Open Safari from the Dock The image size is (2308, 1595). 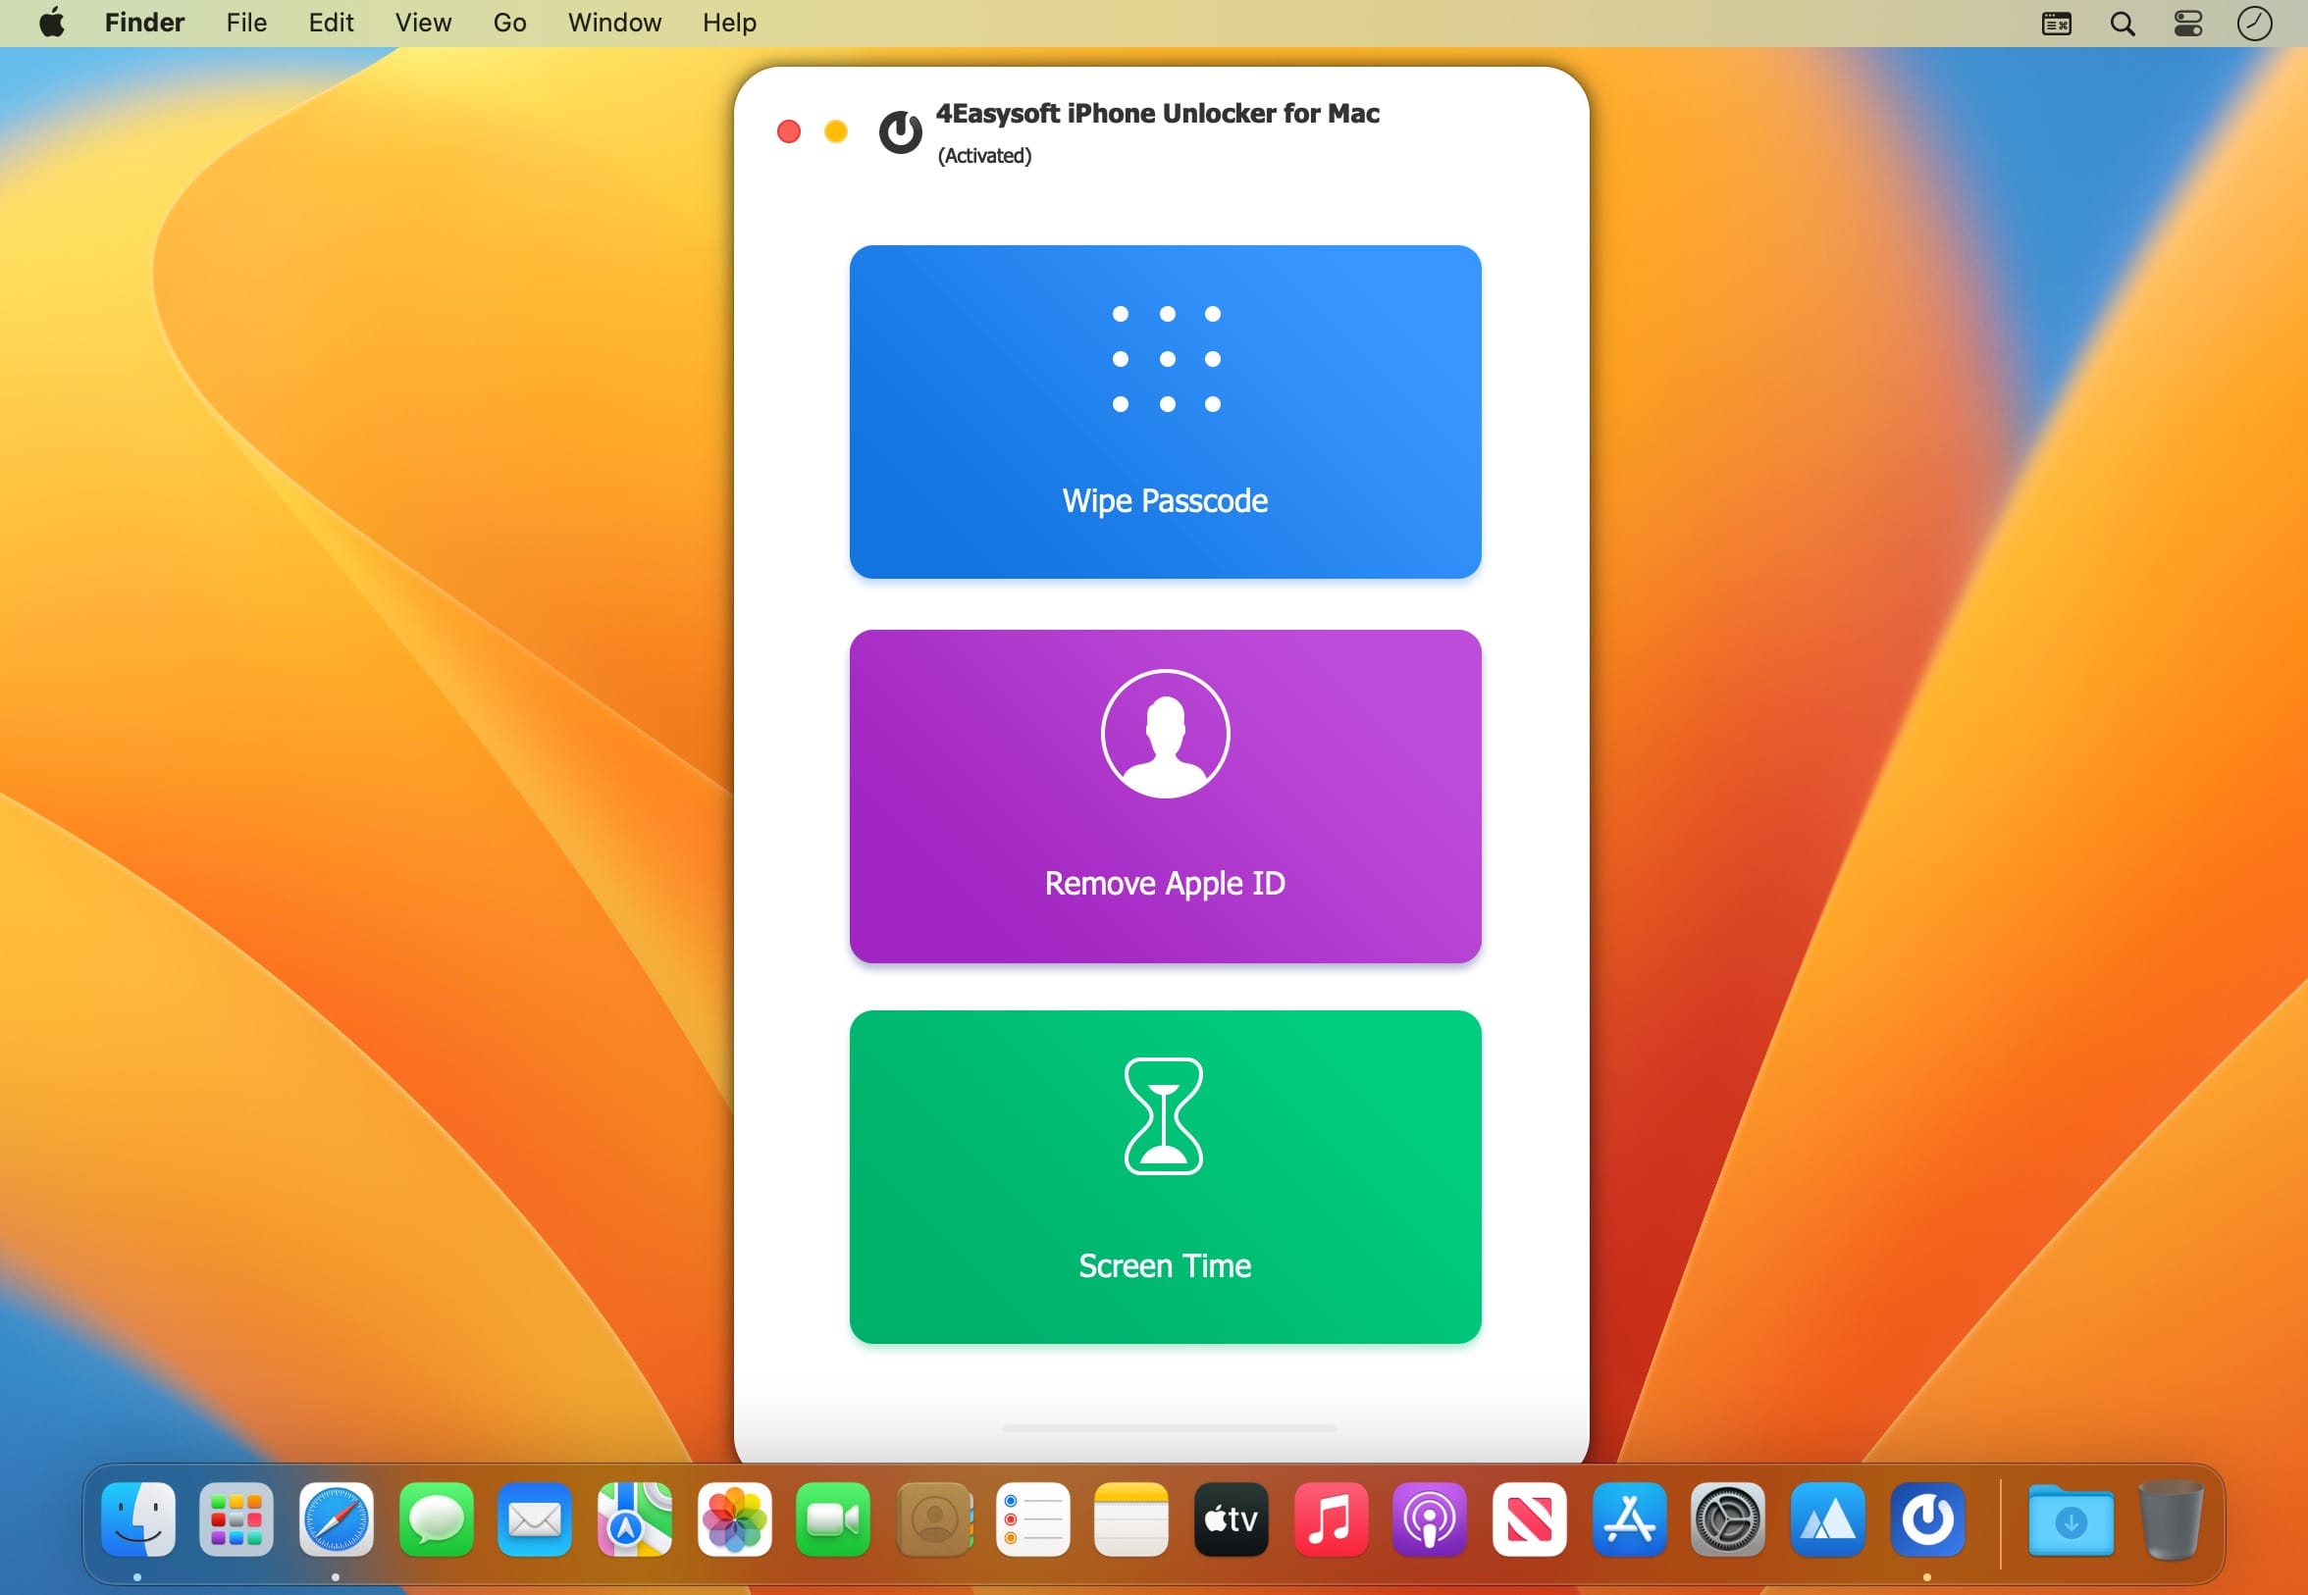click(336, 1520)
